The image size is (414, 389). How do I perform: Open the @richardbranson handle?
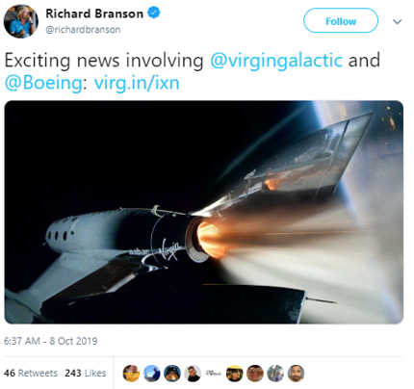[83, 30]
